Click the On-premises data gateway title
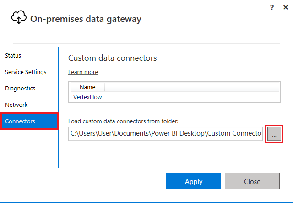Viewport: 293px width, 205px height. point(86,19)
